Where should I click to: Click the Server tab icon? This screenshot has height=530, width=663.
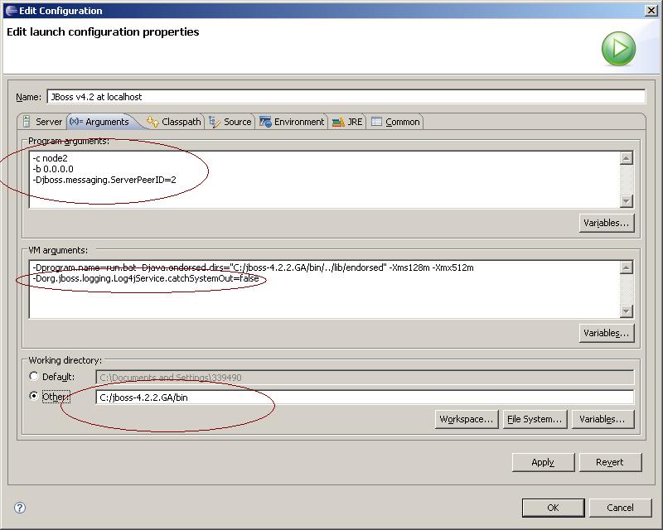click(x=27, y=122)
